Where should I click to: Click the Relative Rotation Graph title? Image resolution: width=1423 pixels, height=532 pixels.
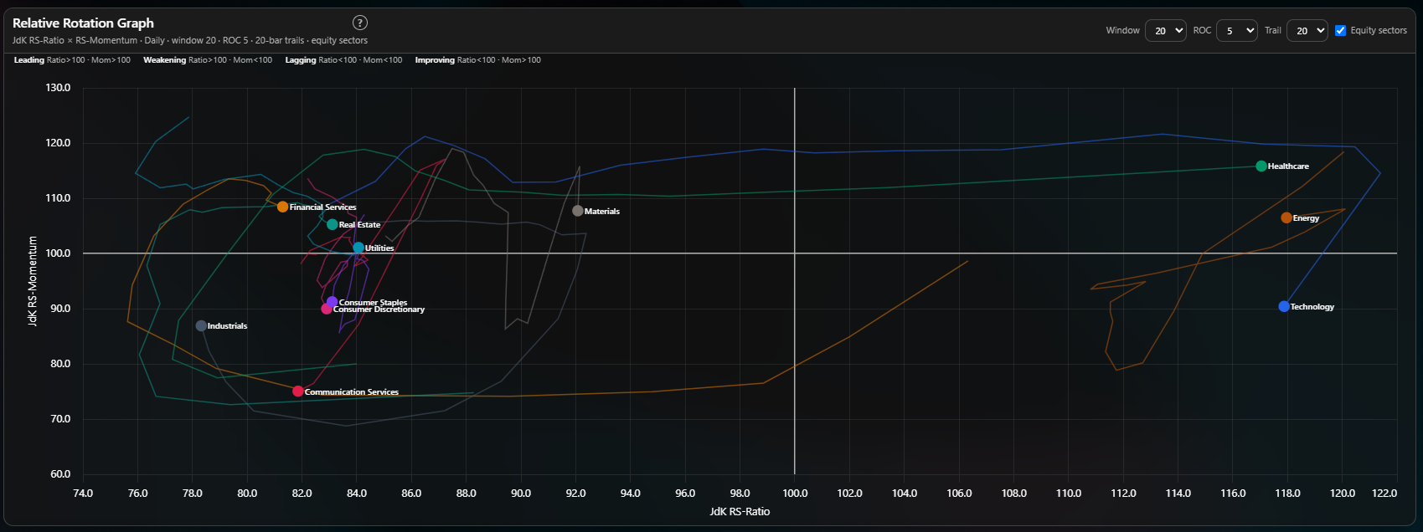[83, 23]
